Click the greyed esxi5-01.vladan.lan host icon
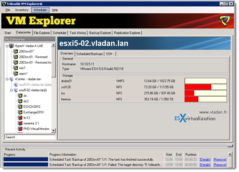This screenshot has width=239, height=172. click(16, 85)
